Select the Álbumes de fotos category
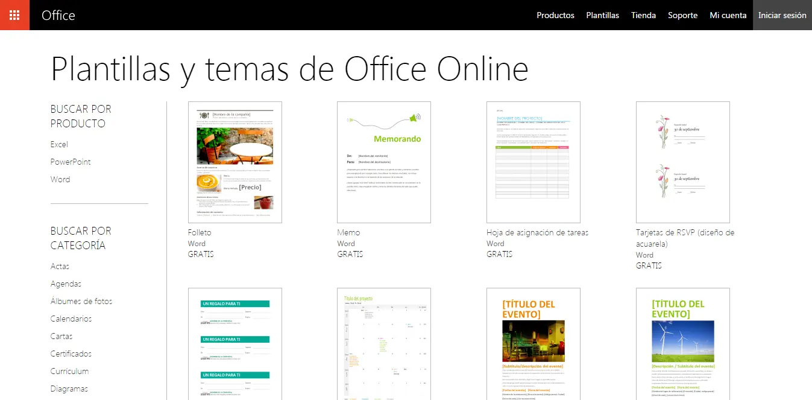 [x=81, y=301]
